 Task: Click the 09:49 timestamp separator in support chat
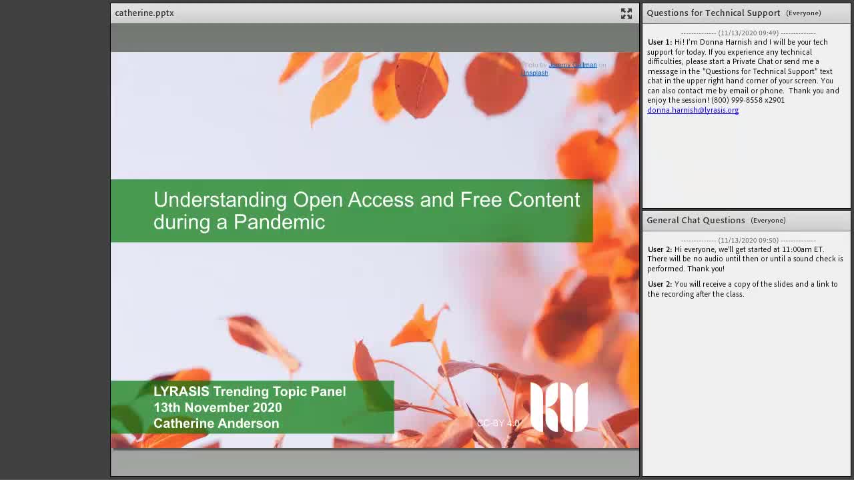(748, 33)
